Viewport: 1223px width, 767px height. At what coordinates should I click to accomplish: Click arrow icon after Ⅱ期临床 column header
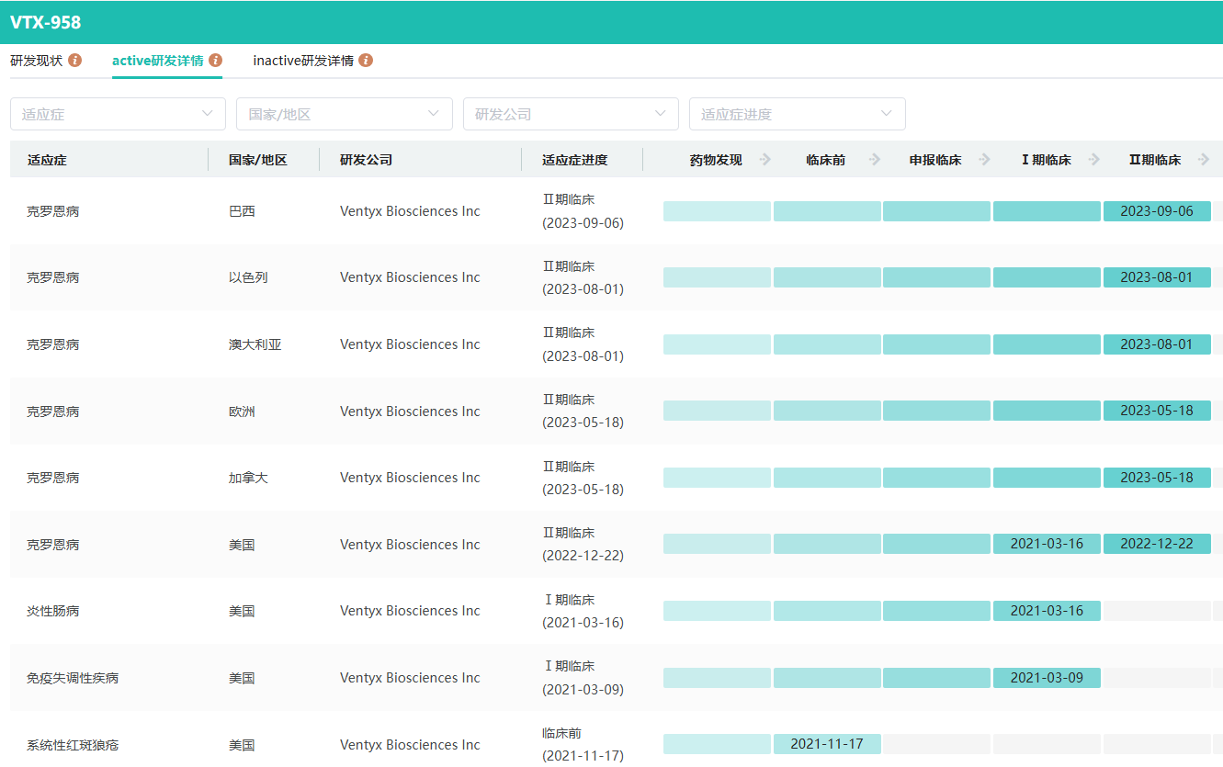[x=1203, y=160]
